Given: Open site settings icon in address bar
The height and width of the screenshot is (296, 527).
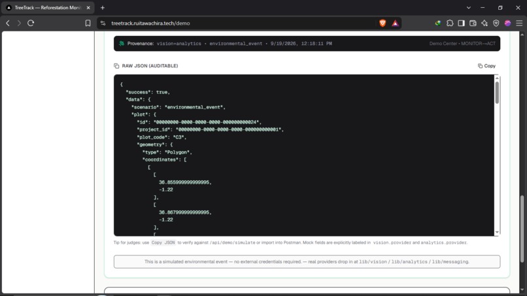Looking at the screenshot, I should [103, 23].
